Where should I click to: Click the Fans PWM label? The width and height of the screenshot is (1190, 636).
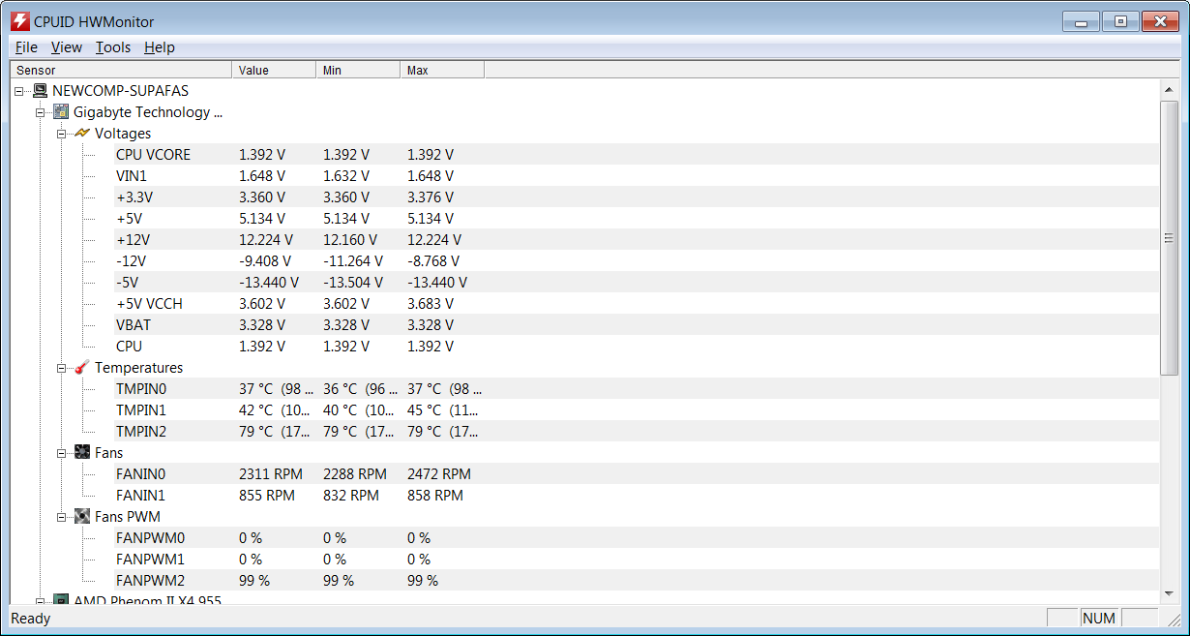pyautogui.click(x=128, y=517)
